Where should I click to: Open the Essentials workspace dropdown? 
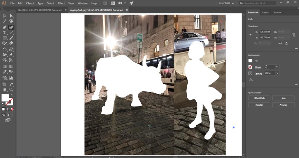coord(226,3)
